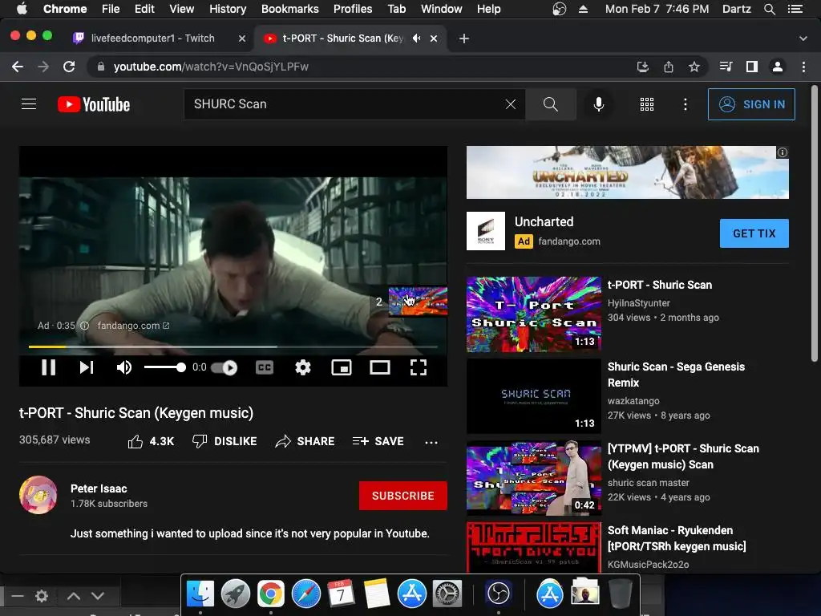Open the View menu
The image size is (821, 616).
[x=182, y=9]
